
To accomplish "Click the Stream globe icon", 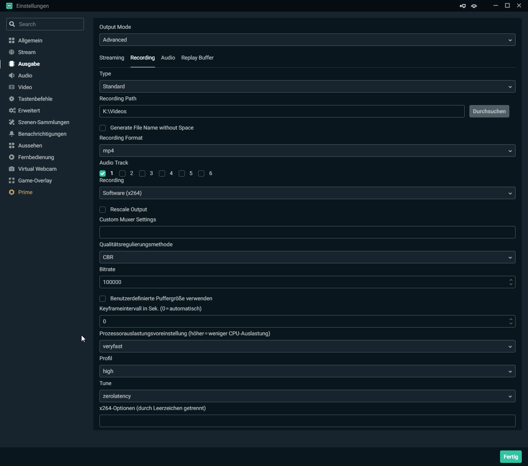I will coord(12,52).
